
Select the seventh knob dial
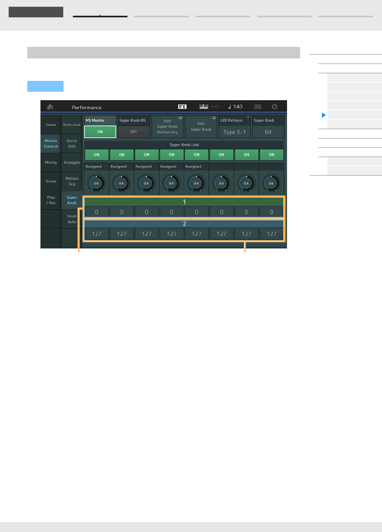coord(246,183)
